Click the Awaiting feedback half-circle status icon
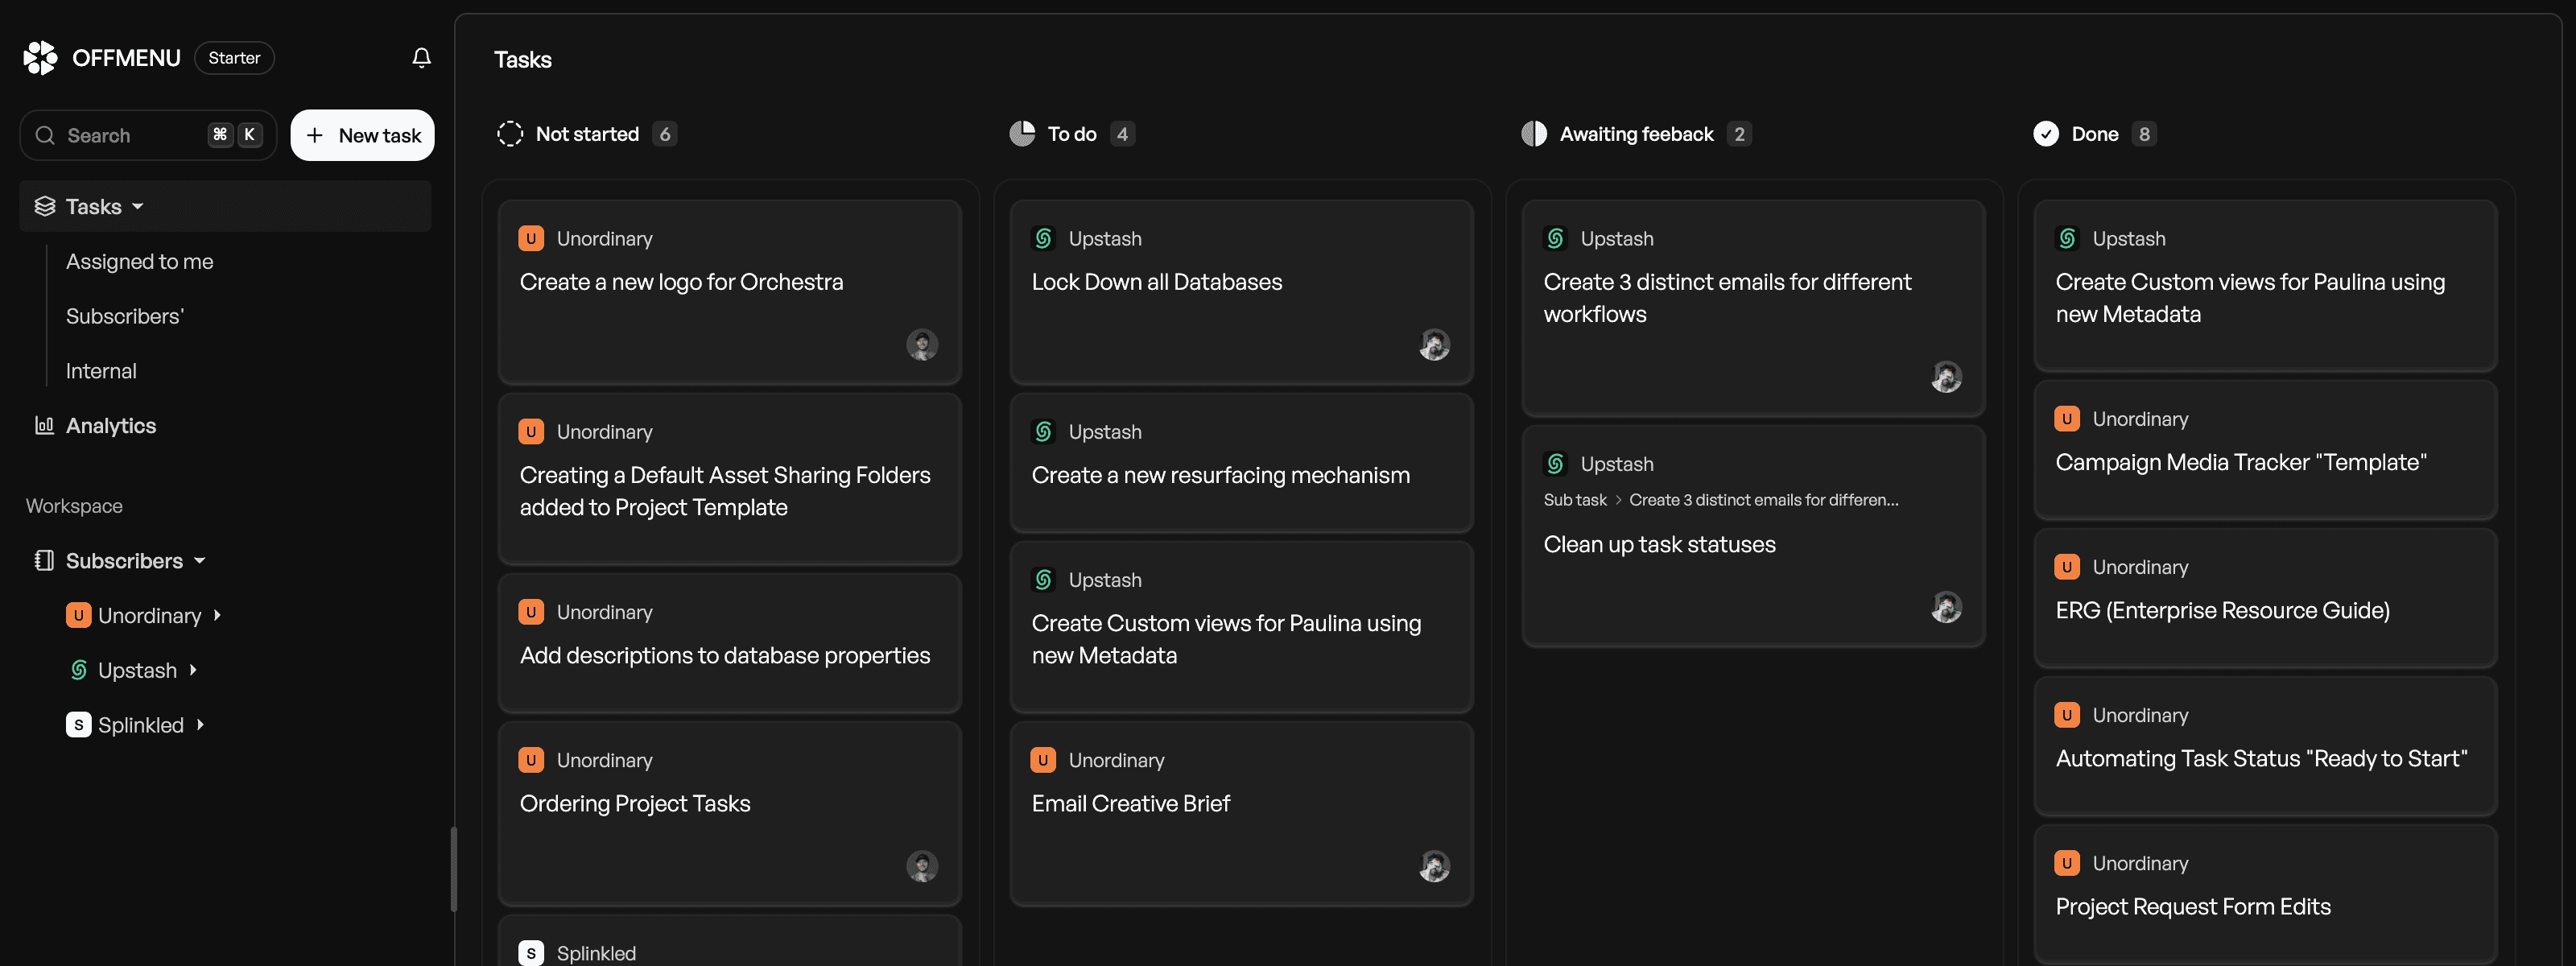This screenshot has height=966, width=2576. tap(1534, 134)
